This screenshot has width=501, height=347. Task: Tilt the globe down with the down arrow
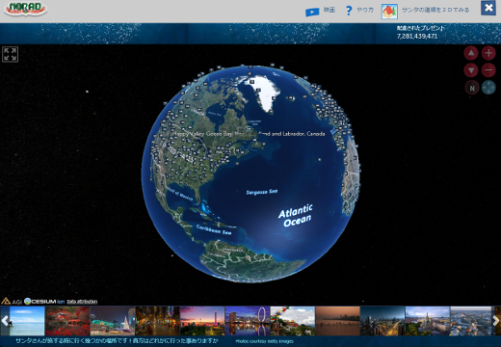pos(471,70)
